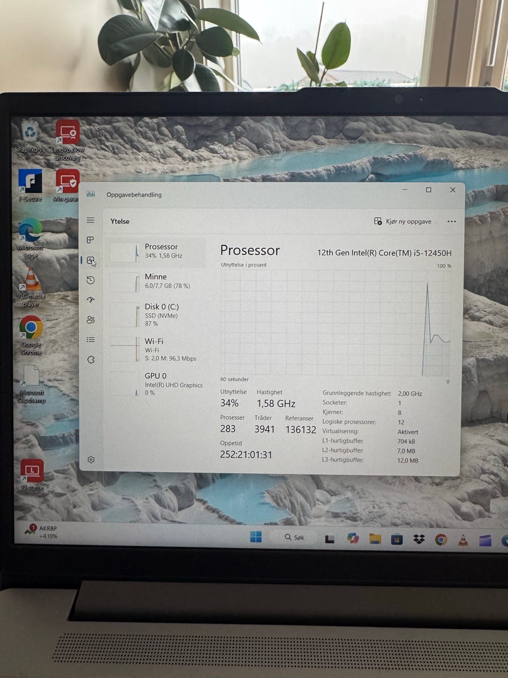
Task: Open App history from the sidebar
Action: pyautogui.click(x=90, y=280)
